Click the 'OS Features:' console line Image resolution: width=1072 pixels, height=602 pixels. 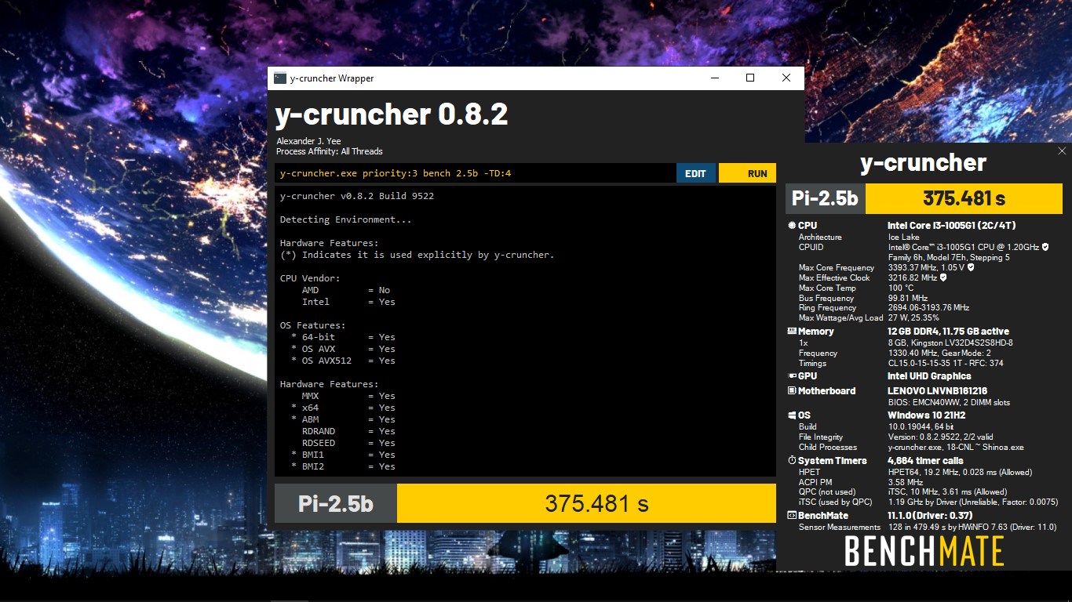pyautogui.click(x=313, y=325)
